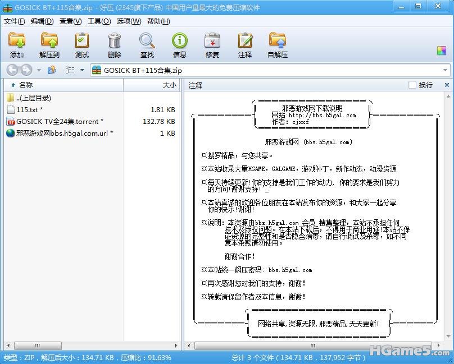Expand the view mode dropdown arrow
The width and height of the screenshot is (454, 364).
(82, 70)
